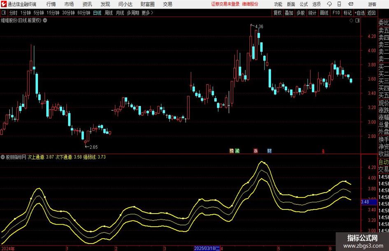
Task: Click the 赣 info marker on chart
Action: click(x=231, y=150)
